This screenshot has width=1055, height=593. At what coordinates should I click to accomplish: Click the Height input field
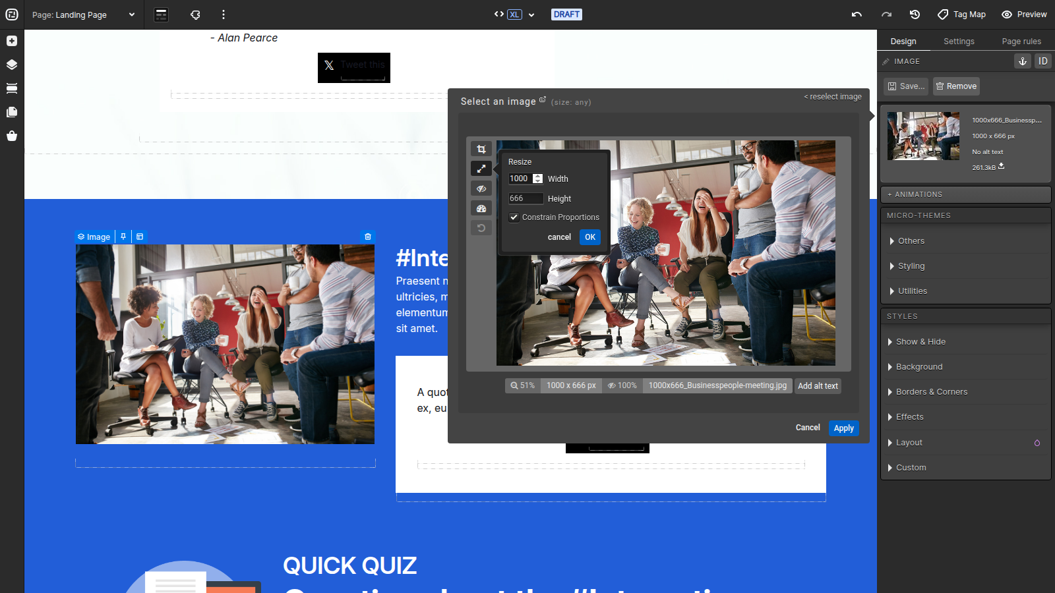tap(526, 198)
